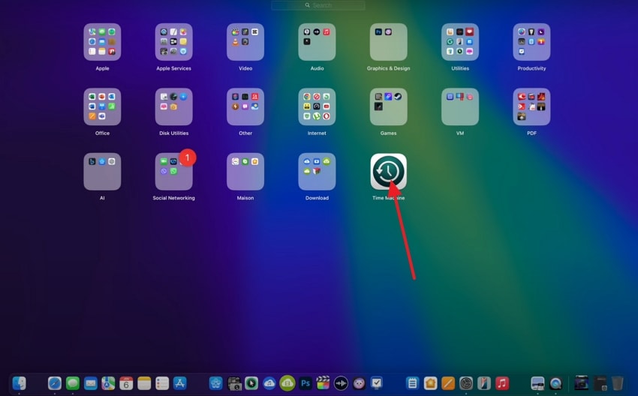Image resolution: width=638 pixels, height=396 pixels.
Task: Open the VM folder
Action: (x=460, y=106)
